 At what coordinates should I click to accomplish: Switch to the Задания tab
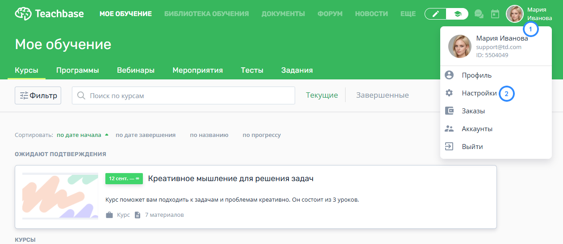(x=297, y=70)
